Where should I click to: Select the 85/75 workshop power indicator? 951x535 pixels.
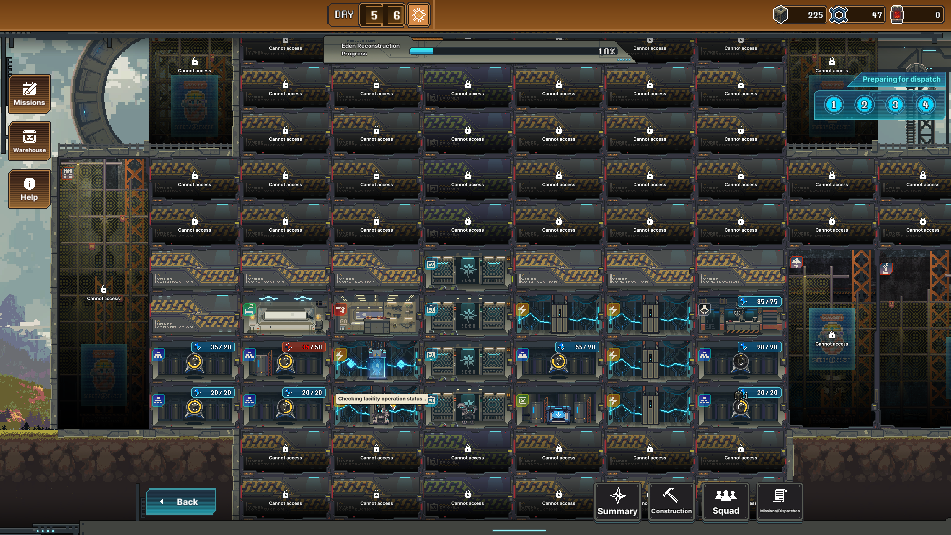(x=759, y=302)
